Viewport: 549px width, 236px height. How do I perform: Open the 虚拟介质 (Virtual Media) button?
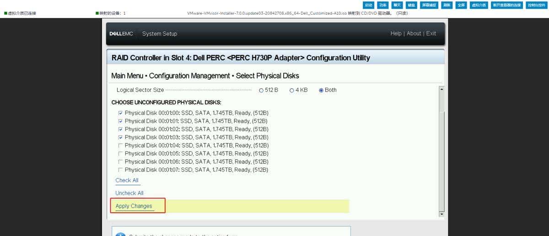pyautogui.click(x=479, y=5)
